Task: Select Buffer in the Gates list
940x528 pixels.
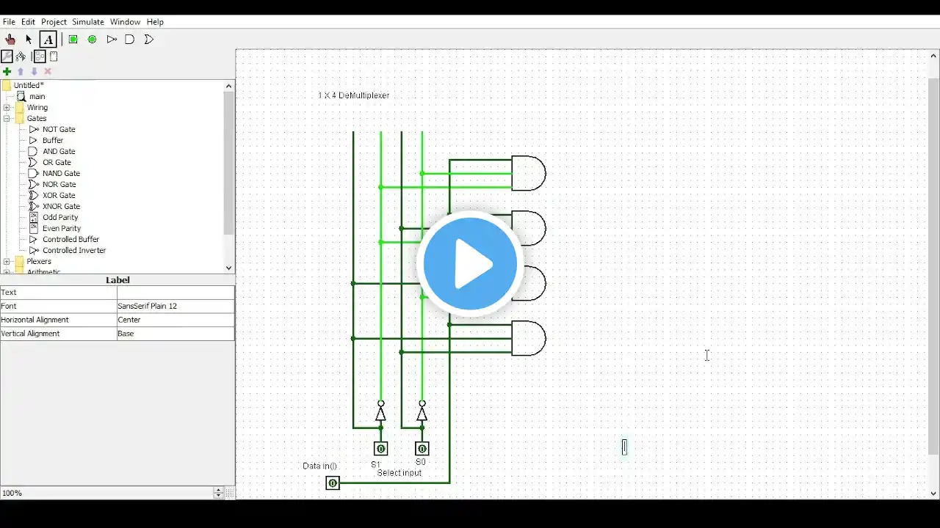Action: point(53,140)
